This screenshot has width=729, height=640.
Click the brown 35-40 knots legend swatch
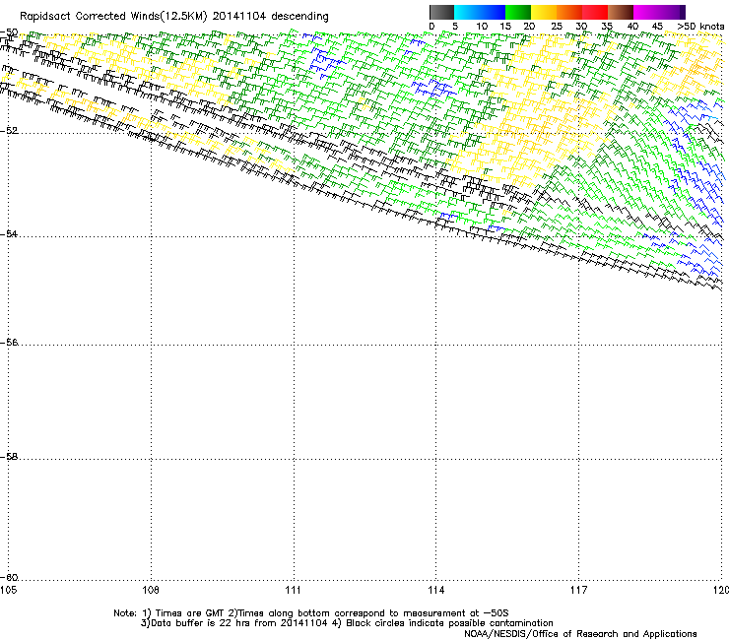pyautogui.click(x=621, y=12)
